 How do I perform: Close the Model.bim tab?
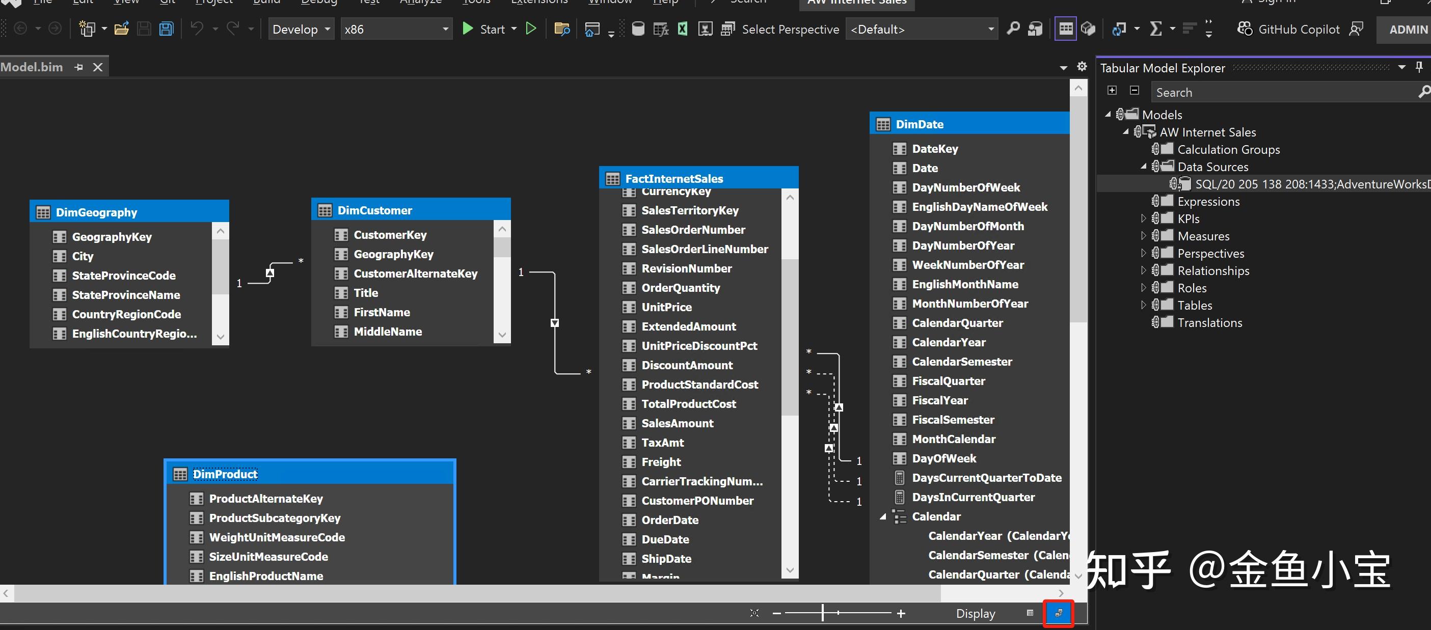tap(98, 67)
